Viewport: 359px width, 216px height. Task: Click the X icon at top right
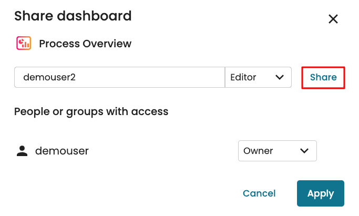coord(333,19)
